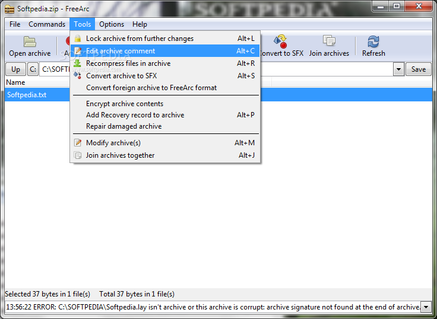Click the icon beside Convert archive to SFX
Image resolution: width=437 pixels, height=319 pixels.
77,75
